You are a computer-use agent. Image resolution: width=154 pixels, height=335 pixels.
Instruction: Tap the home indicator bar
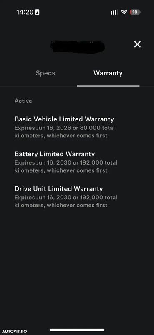point(77,330)
